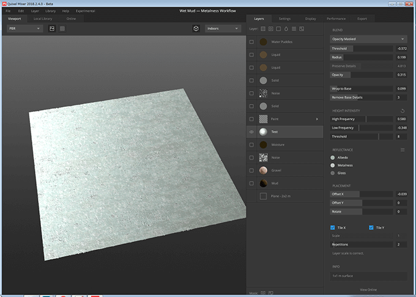Open the Help menu
Viewport: 416px width, 297px height.
point(65,11)
